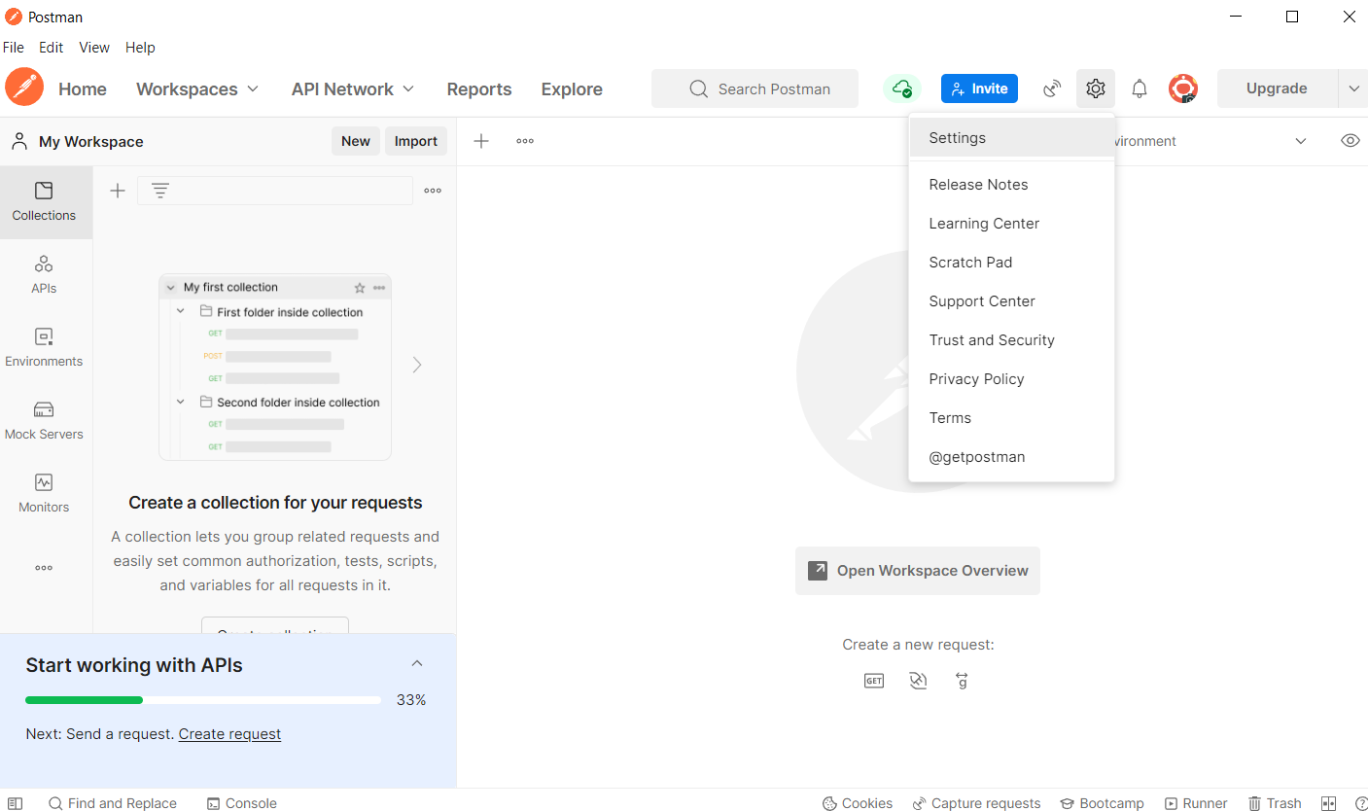
Task: Toggle the environment quick look eye icon
Action: (x=1350, y=141)
